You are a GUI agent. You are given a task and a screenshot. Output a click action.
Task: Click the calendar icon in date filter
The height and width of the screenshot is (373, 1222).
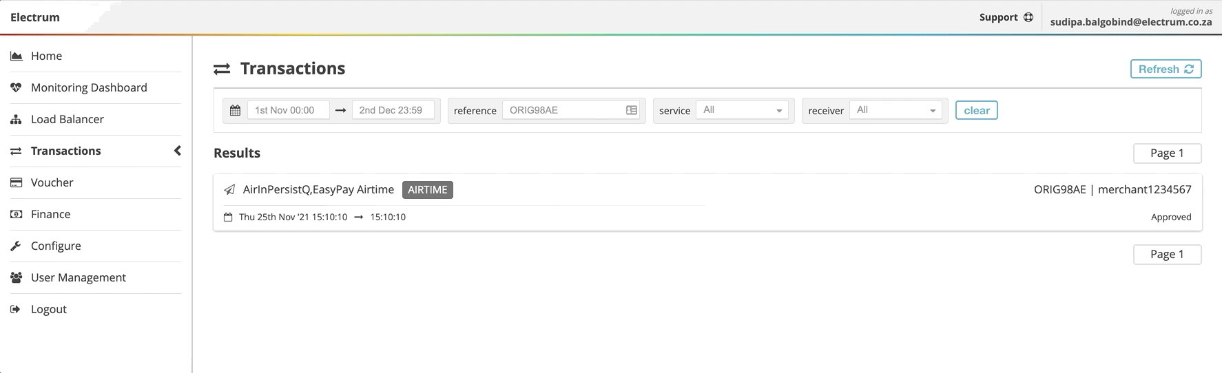tap(235, 111)
